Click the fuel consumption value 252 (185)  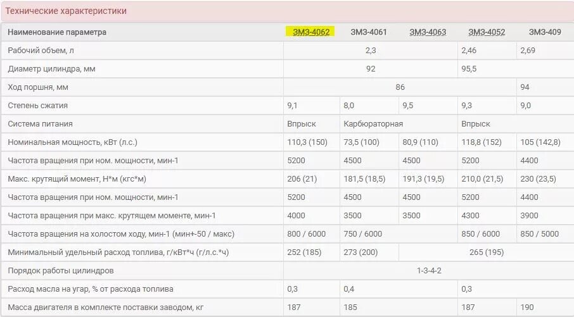[304, 252]
